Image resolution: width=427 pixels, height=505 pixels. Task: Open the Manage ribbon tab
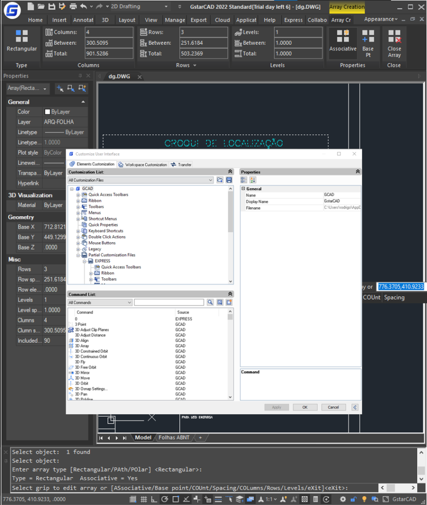click(175, 20)
